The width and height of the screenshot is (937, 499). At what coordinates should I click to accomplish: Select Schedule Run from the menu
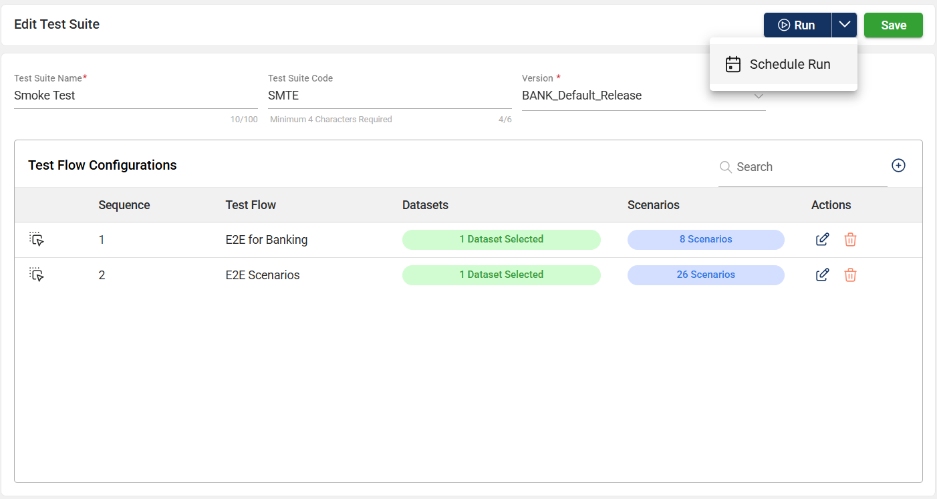click(783, 64)
